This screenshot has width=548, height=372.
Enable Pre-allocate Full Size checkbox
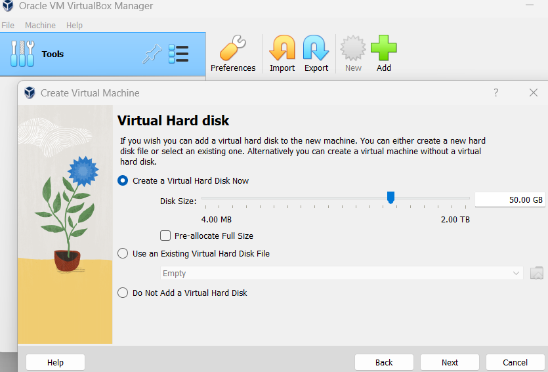pyautogui.click(x=165, y=236)
